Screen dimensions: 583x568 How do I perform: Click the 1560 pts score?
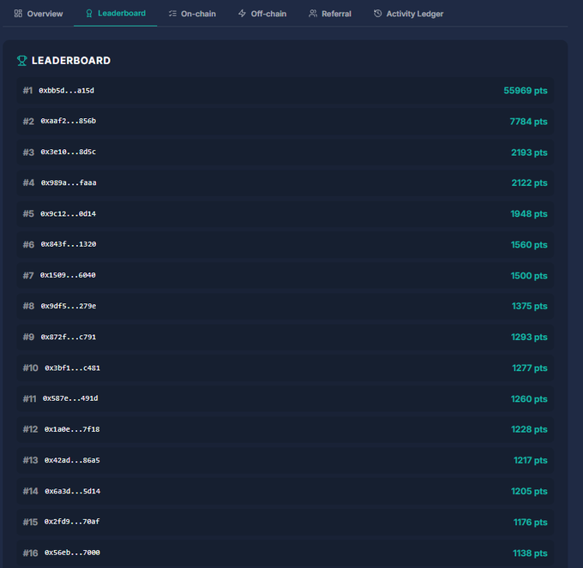pyautogui.click(x=529, y=245)
